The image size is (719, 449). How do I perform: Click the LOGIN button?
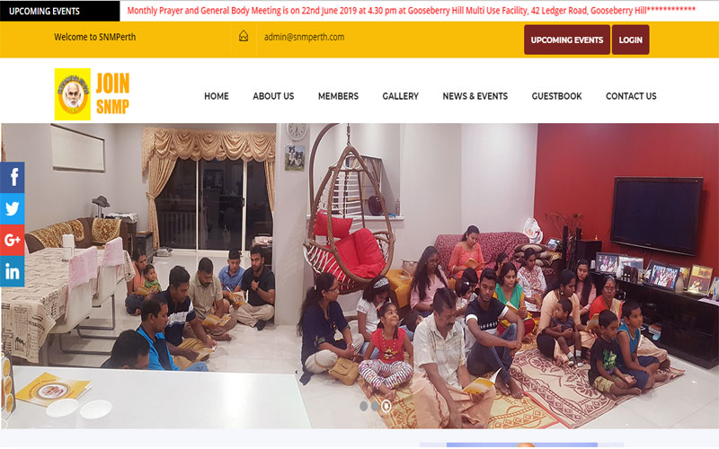click(x=631, y=40)
